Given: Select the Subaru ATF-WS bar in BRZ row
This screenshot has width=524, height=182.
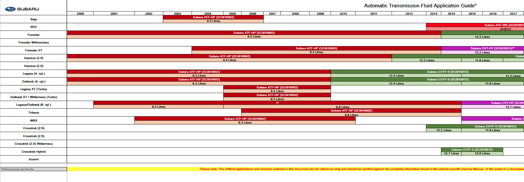Looking at the screenshot, I should [475, 25].
